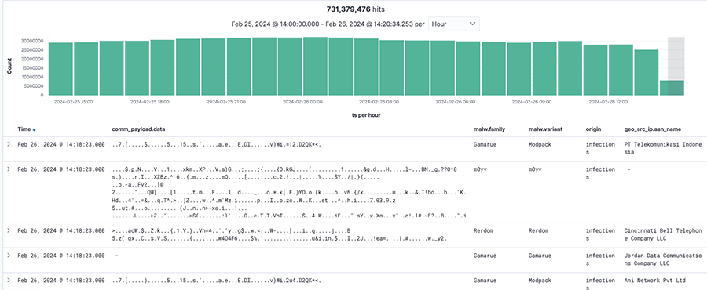Select the origin column header
The image size is (707, 290).
(593, 129)
